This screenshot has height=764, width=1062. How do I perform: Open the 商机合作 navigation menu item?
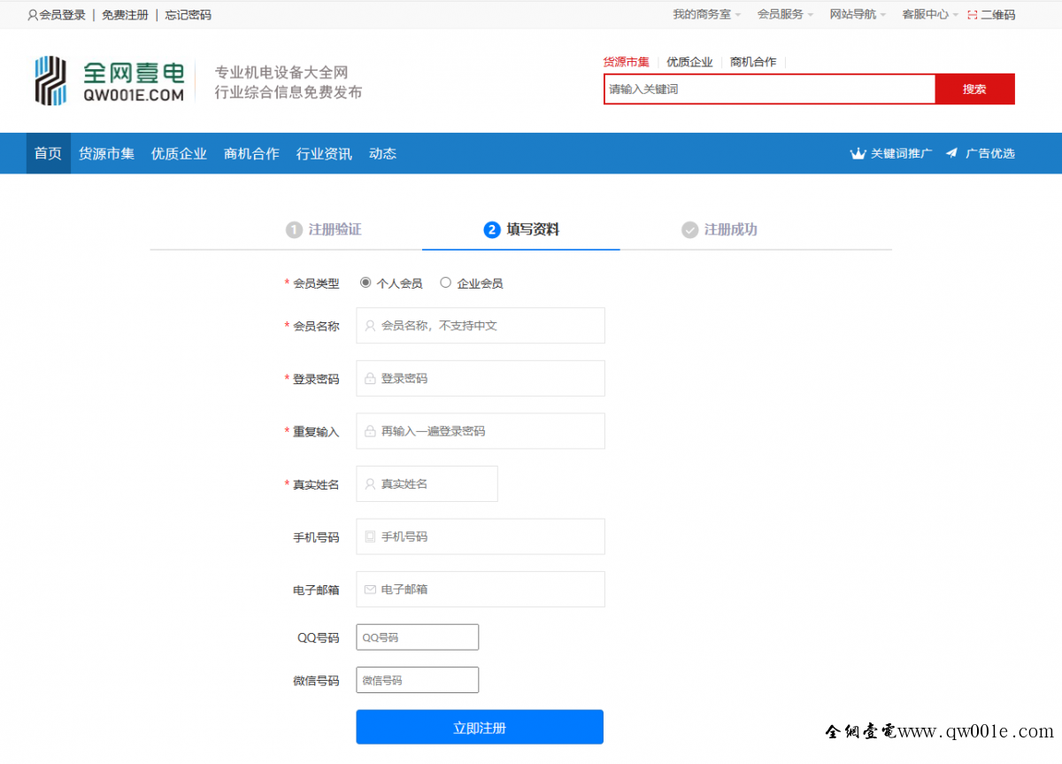pos(251,153)
